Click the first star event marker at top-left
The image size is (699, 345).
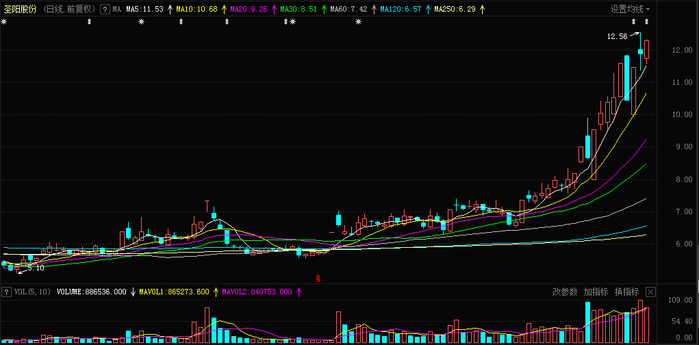pyautogui.click(x=4, y=22)
